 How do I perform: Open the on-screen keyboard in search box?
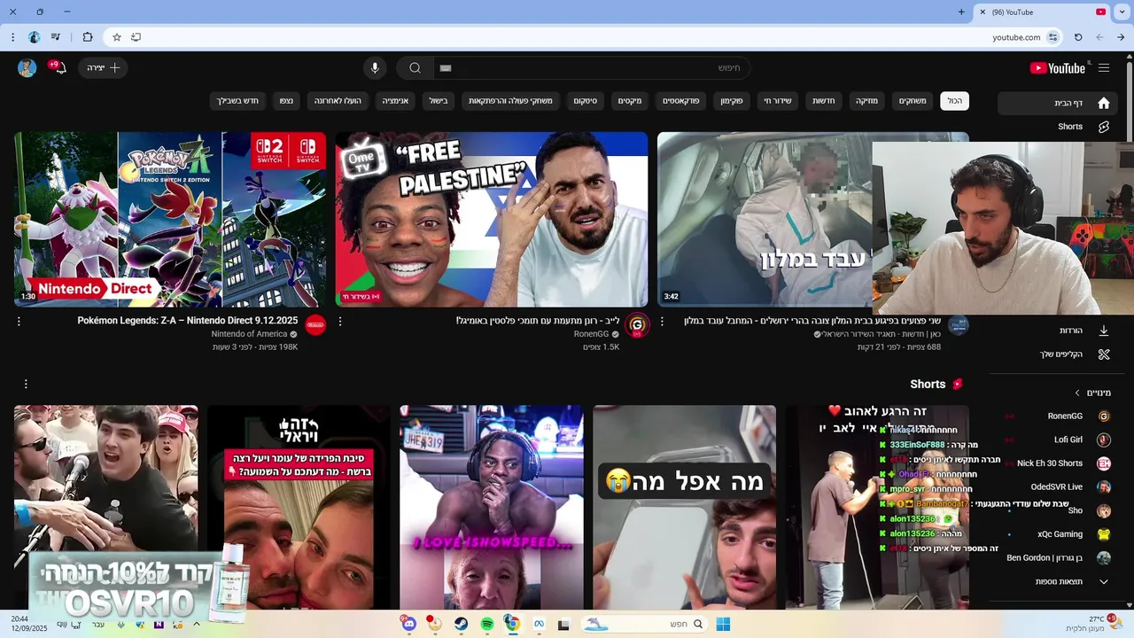pos(446,68)
